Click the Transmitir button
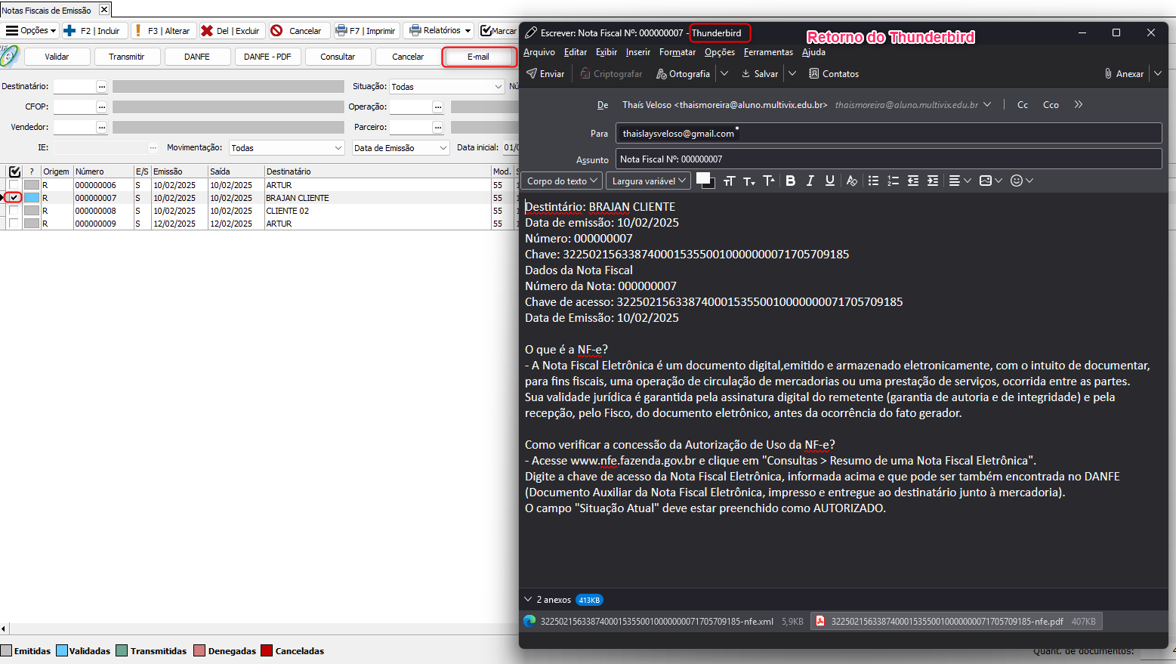This screenshot has height=664, width=1176. (x=127, y=57)
